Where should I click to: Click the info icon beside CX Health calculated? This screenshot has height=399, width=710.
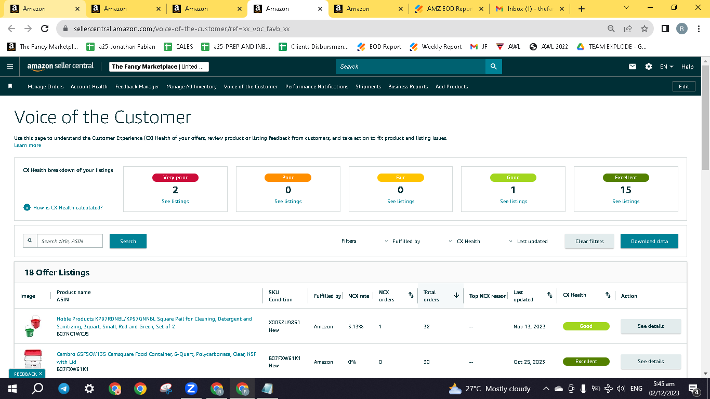point(27,207)
